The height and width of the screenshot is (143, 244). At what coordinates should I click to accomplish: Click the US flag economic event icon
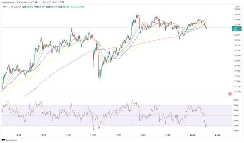tap(230, 94)
